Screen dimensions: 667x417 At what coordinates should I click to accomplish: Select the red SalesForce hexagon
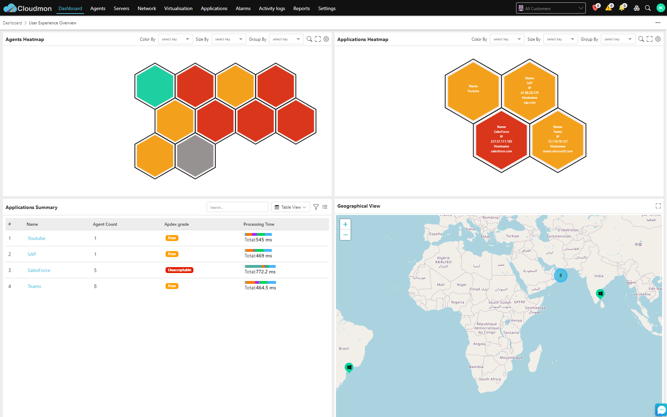(501, 141)
